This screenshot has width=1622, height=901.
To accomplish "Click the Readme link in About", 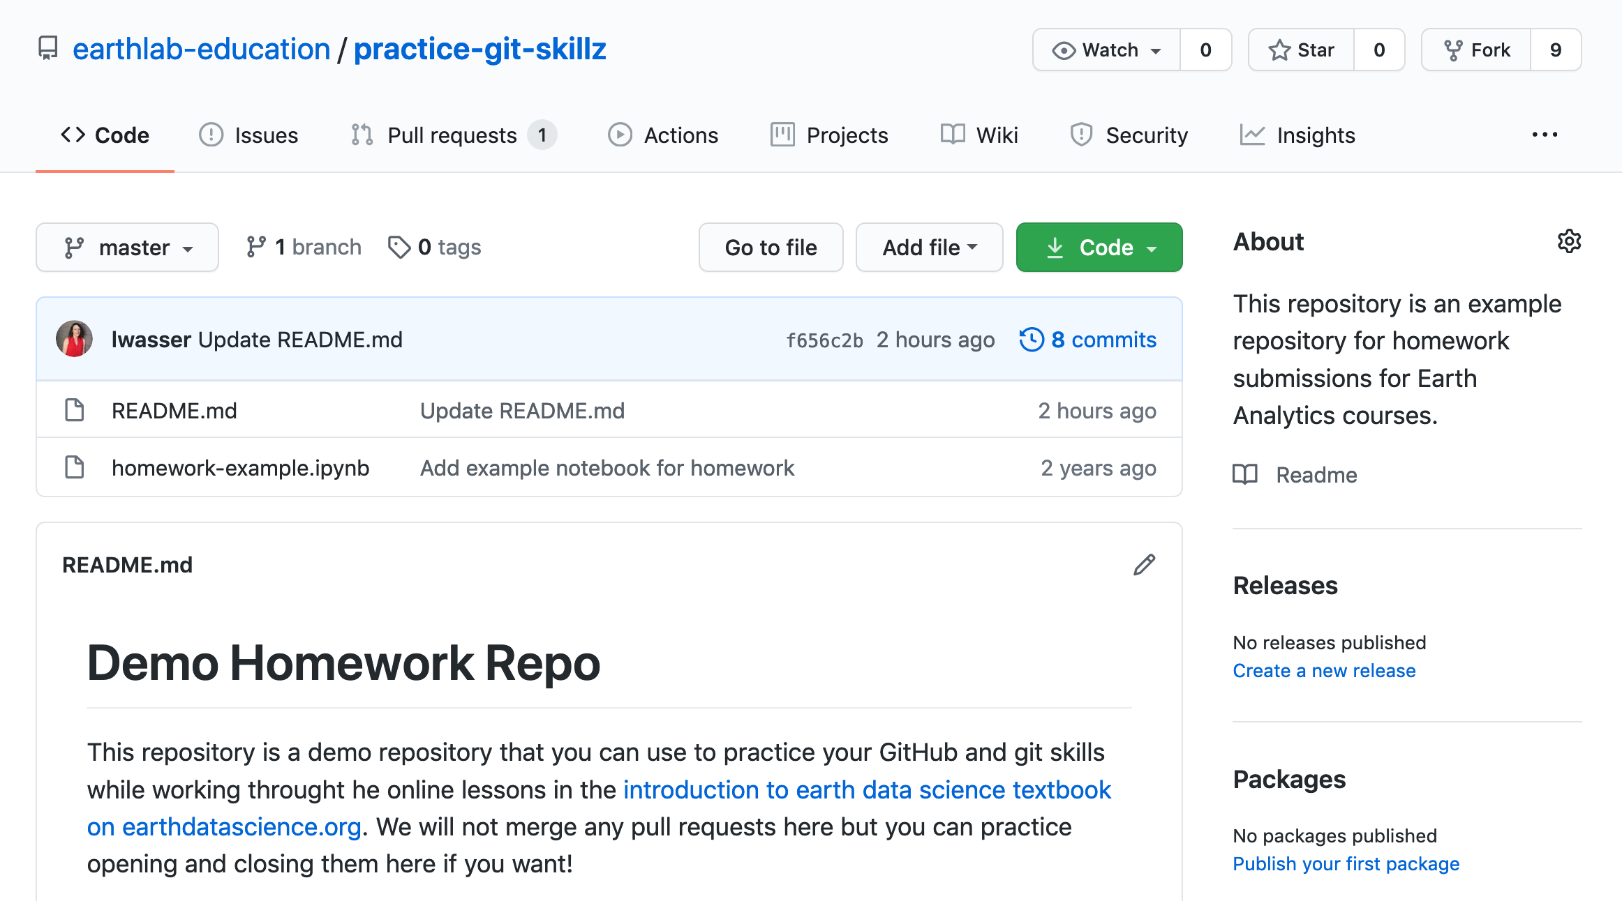I will 1316,475.
